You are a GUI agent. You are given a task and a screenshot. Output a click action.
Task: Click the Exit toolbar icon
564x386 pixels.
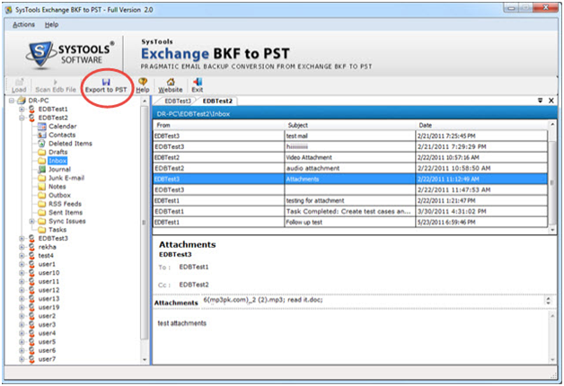(198, 82)
